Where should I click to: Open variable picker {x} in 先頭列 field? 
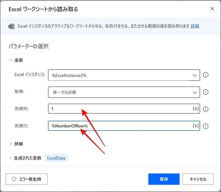point(196,109)
